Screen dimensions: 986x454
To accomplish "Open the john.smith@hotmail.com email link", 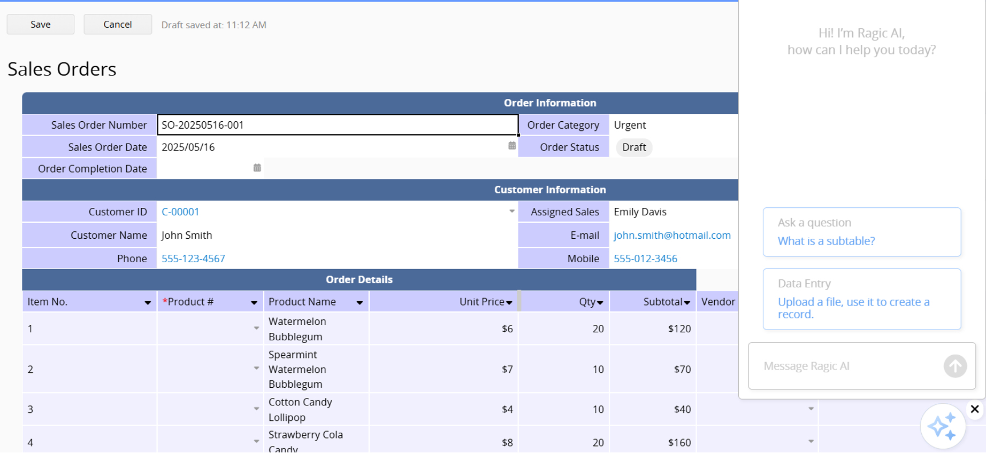I will pyautogui.click(x=672, y=235).
